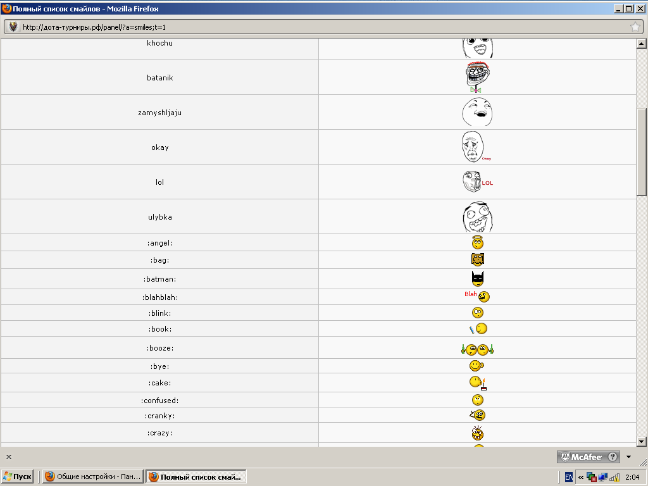This screenshot has width=648, height=486.
Task: Select the ":batman:" code cell
Action: point(159,279)
